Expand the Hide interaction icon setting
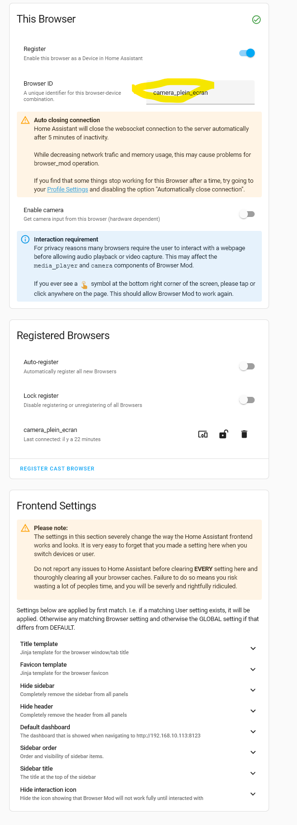The image size is (297, 825). pos(253,794)
